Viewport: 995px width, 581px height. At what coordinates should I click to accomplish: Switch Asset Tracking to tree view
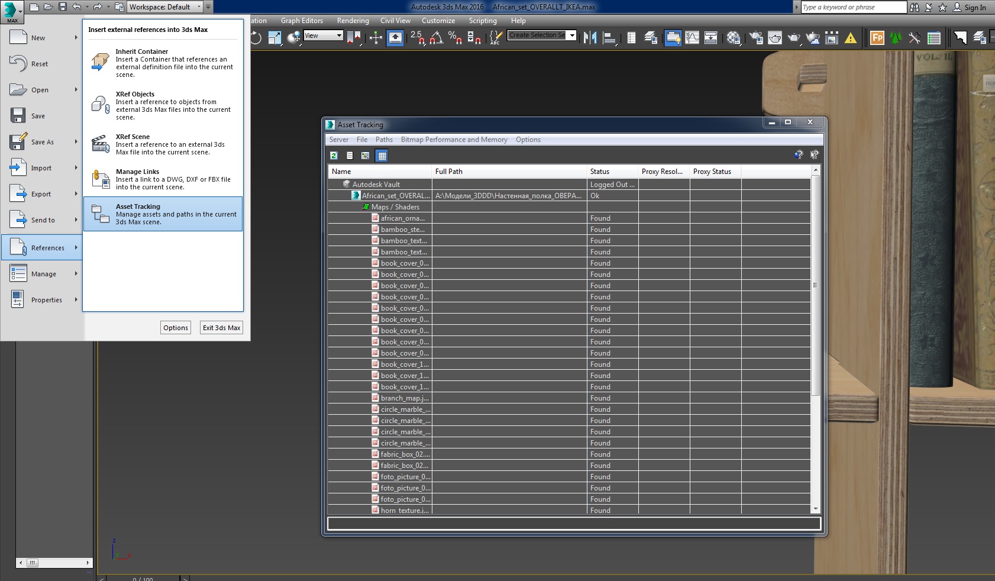tap(366, 156)
